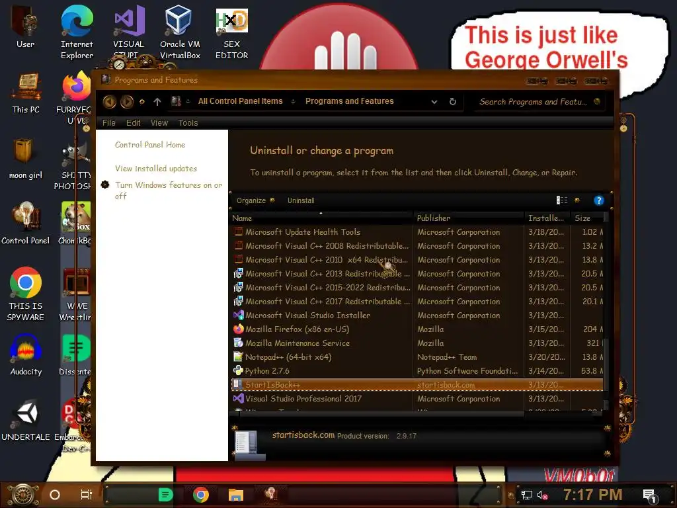Screen dimensions: 677x508
Task: Open the Visual Studio desktop shortcut
Action: tap(129, 32)
